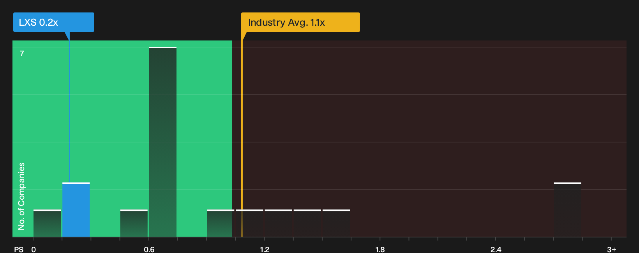Click the 0.6 x-axis label
The height and width of the screenshot is (253, 639).
click(x=149, y=249)
